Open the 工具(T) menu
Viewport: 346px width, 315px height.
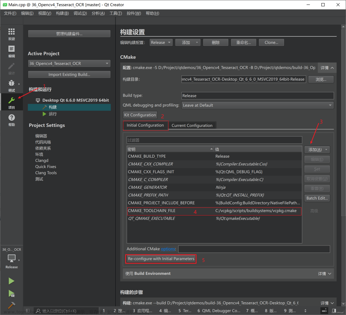tap(116, 13)
